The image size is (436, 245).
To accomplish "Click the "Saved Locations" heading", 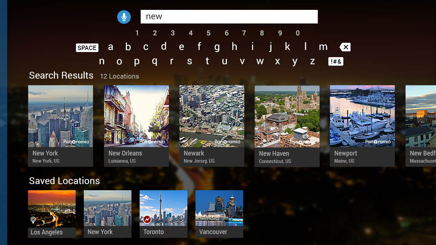I will (x=64, y=181).
